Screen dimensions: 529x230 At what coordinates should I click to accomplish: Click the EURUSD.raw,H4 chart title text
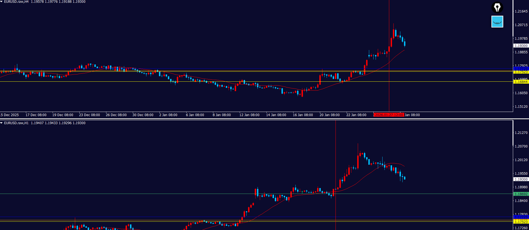[16, 2]
